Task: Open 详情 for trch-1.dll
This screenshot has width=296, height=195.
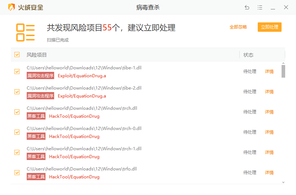Action: (x=269, y=152)
